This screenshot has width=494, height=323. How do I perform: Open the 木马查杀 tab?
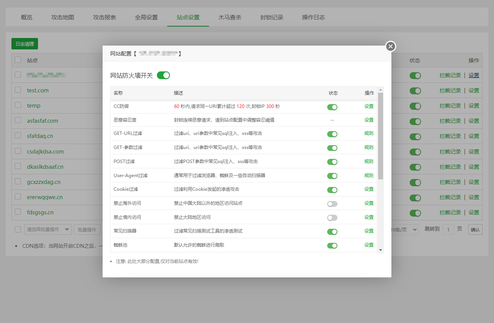pyautogui.click(x=230, y=17)
